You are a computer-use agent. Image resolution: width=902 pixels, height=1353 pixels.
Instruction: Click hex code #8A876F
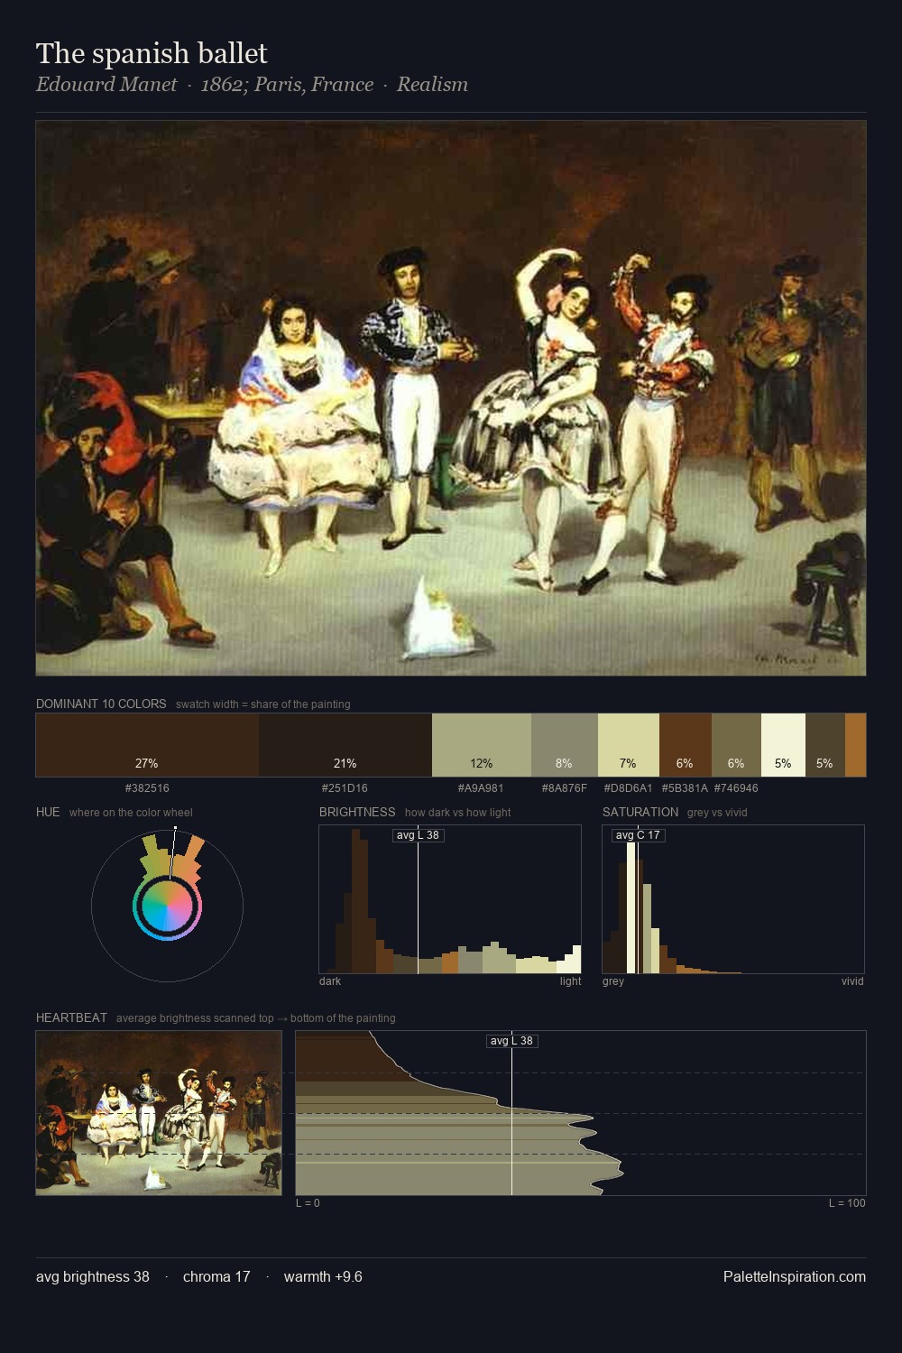pyautogui.click(x=564, y=788)
